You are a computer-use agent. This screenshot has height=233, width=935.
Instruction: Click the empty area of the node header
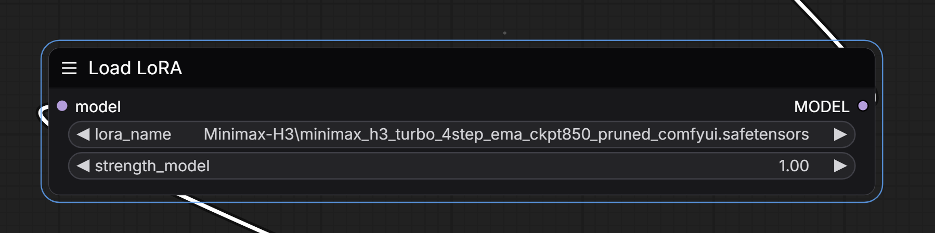520,68
